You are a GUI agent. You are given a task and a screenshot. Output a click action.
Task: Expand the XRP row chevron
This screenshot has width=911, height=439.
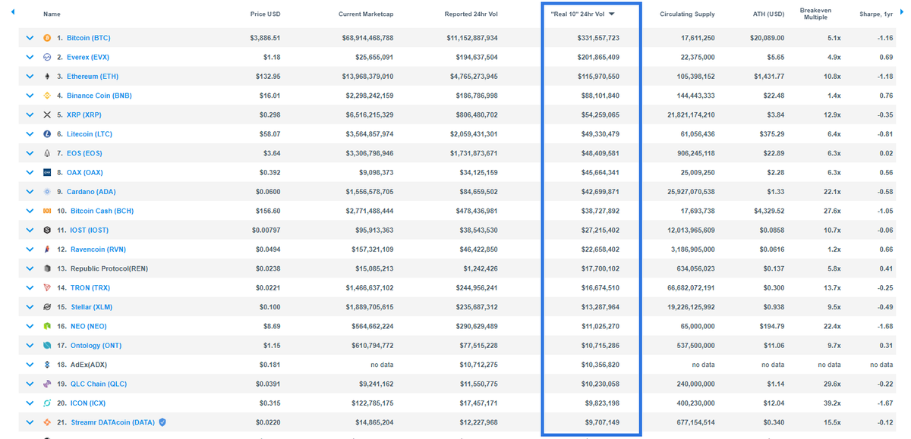30,114
